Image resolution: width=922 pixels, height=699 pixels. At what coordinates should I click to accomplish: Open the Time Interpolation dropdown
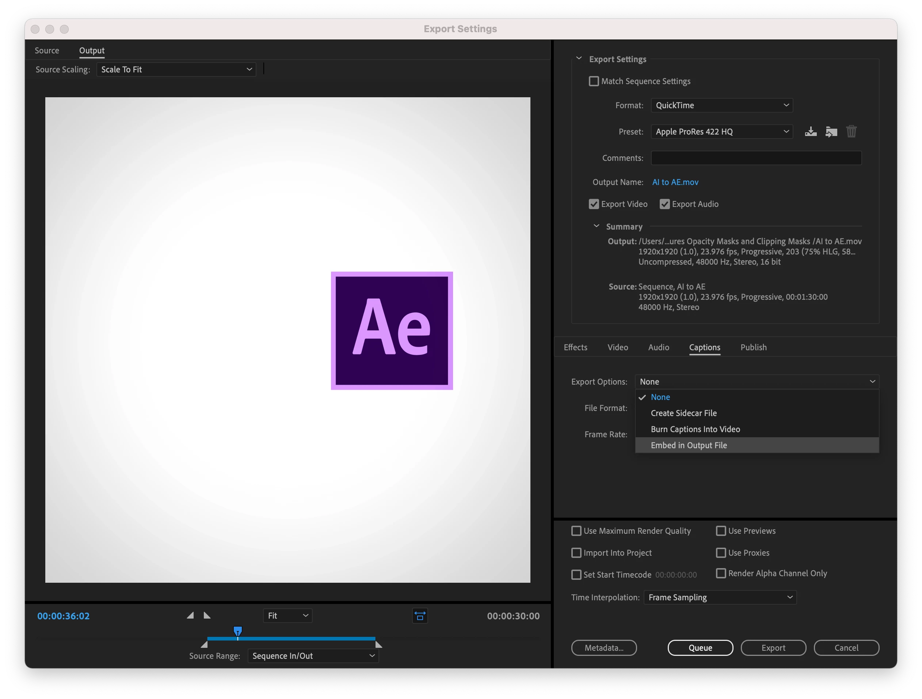click(x=720, y=597)
